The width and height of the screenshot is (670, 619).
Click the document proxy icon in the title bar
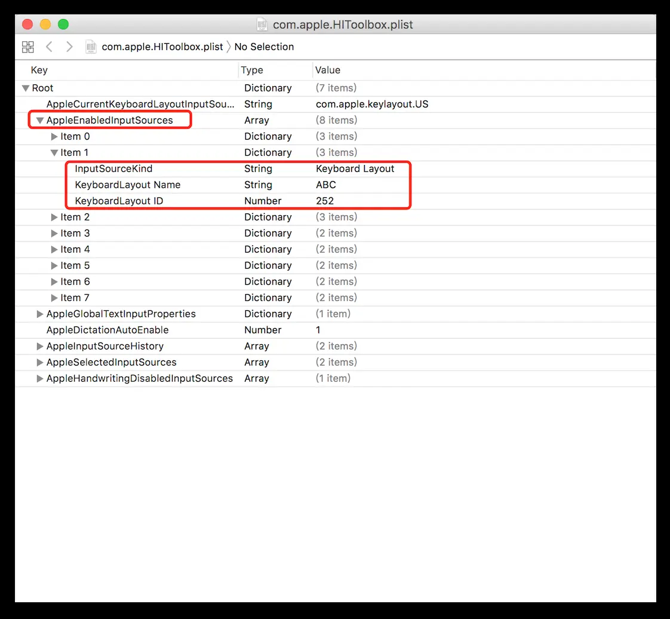click(x=262, y=24)
